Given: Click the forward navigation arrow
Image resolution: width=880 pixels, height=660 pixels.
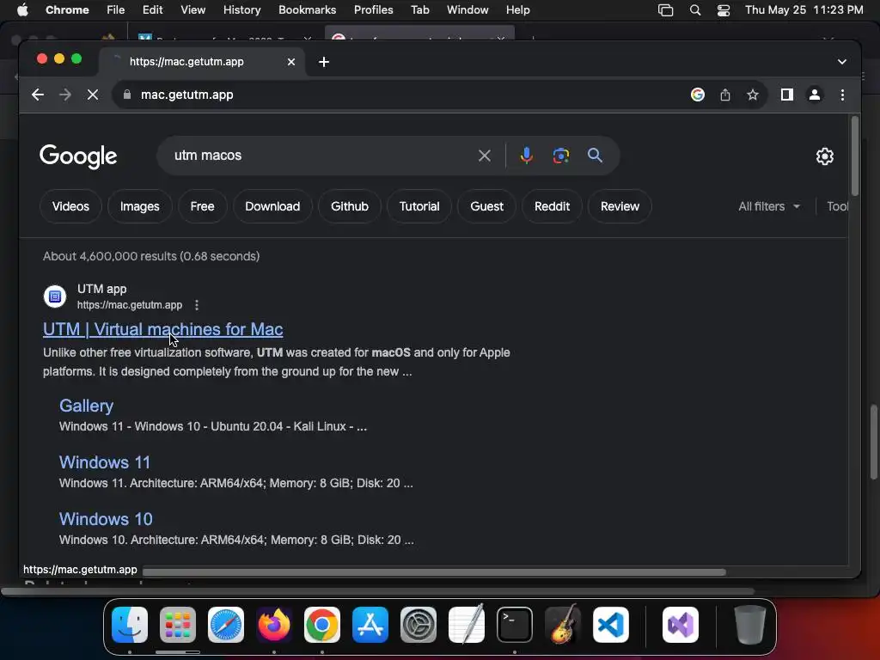Looking at the screenshot, I should (65, 95).
